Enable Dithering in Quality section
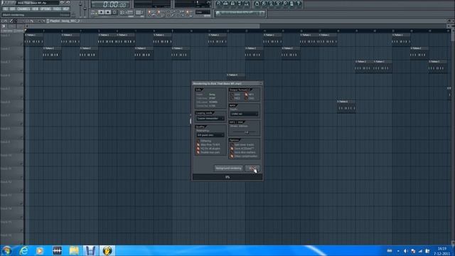Image resolution: width=455 pixels, height=256 pixels. pyautogui.click(x=198, y=141)
